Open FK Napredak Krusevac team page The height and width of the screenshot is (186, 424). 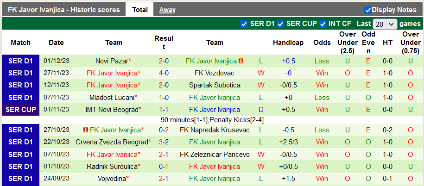tap(215, 130)
